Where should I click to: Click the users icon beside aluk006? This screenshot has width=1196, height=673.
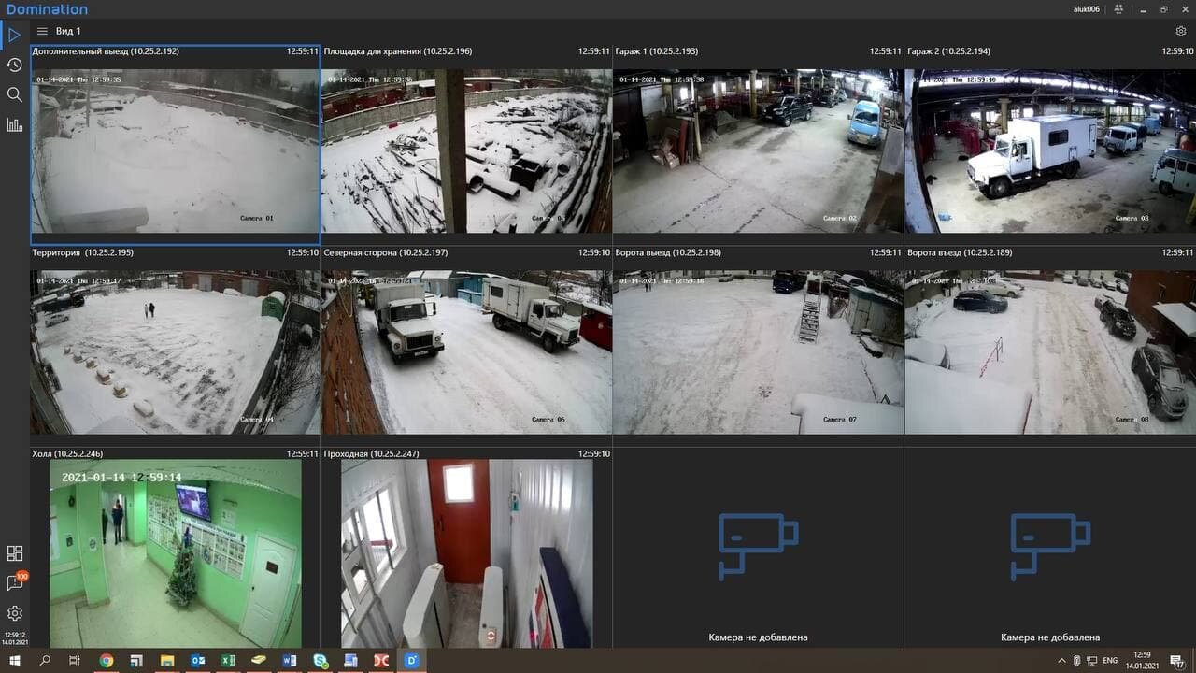point(1118,8)
